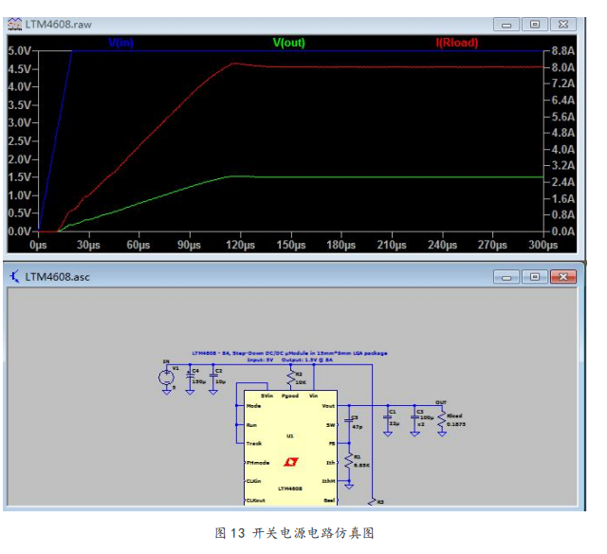Click the LTM4608.raw waveform window icon

coord(15,24)
